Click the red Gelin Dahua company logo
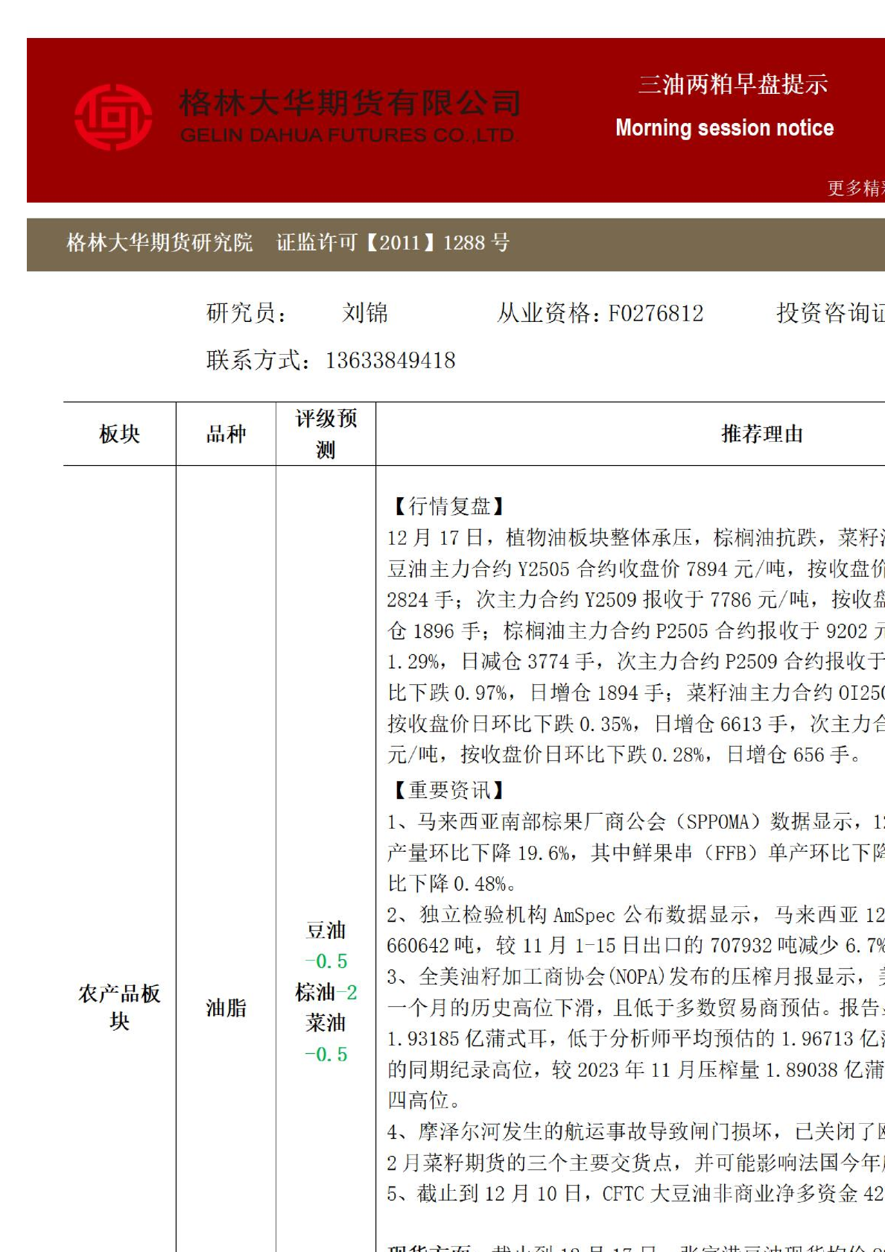Viewport: 885px width, 1252px height. tap(113, 117)
